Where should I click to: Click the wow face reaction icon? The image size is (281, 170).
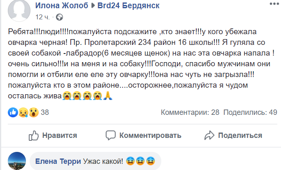pos(33,112)
